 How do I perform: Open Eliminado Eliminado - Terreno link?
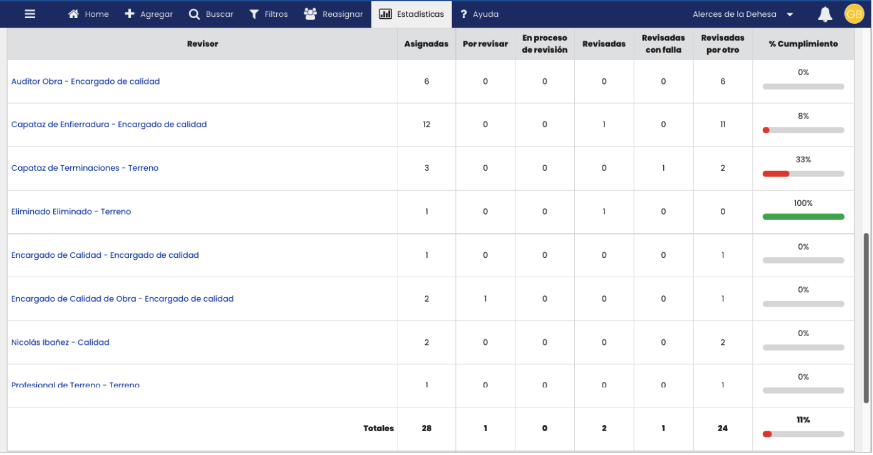71,212
